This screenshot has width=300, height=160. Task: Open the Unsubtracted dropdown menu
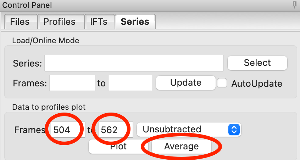pyautogui.click(x=189, y=130)
